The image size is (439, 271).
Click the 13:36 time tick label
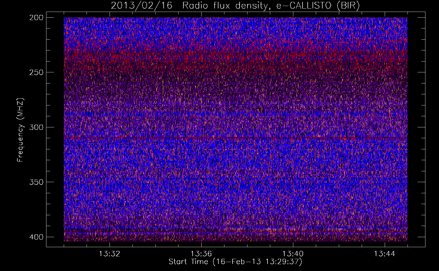coord(201,254)
